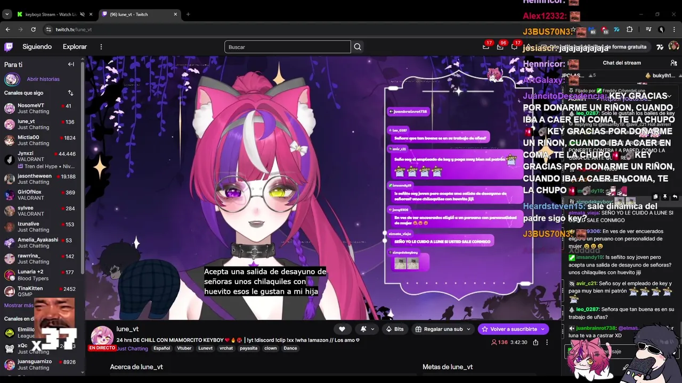Open jasontheween channel in sidebar
Viewport: 682px width, 383px height.
(x=40, y=179)
